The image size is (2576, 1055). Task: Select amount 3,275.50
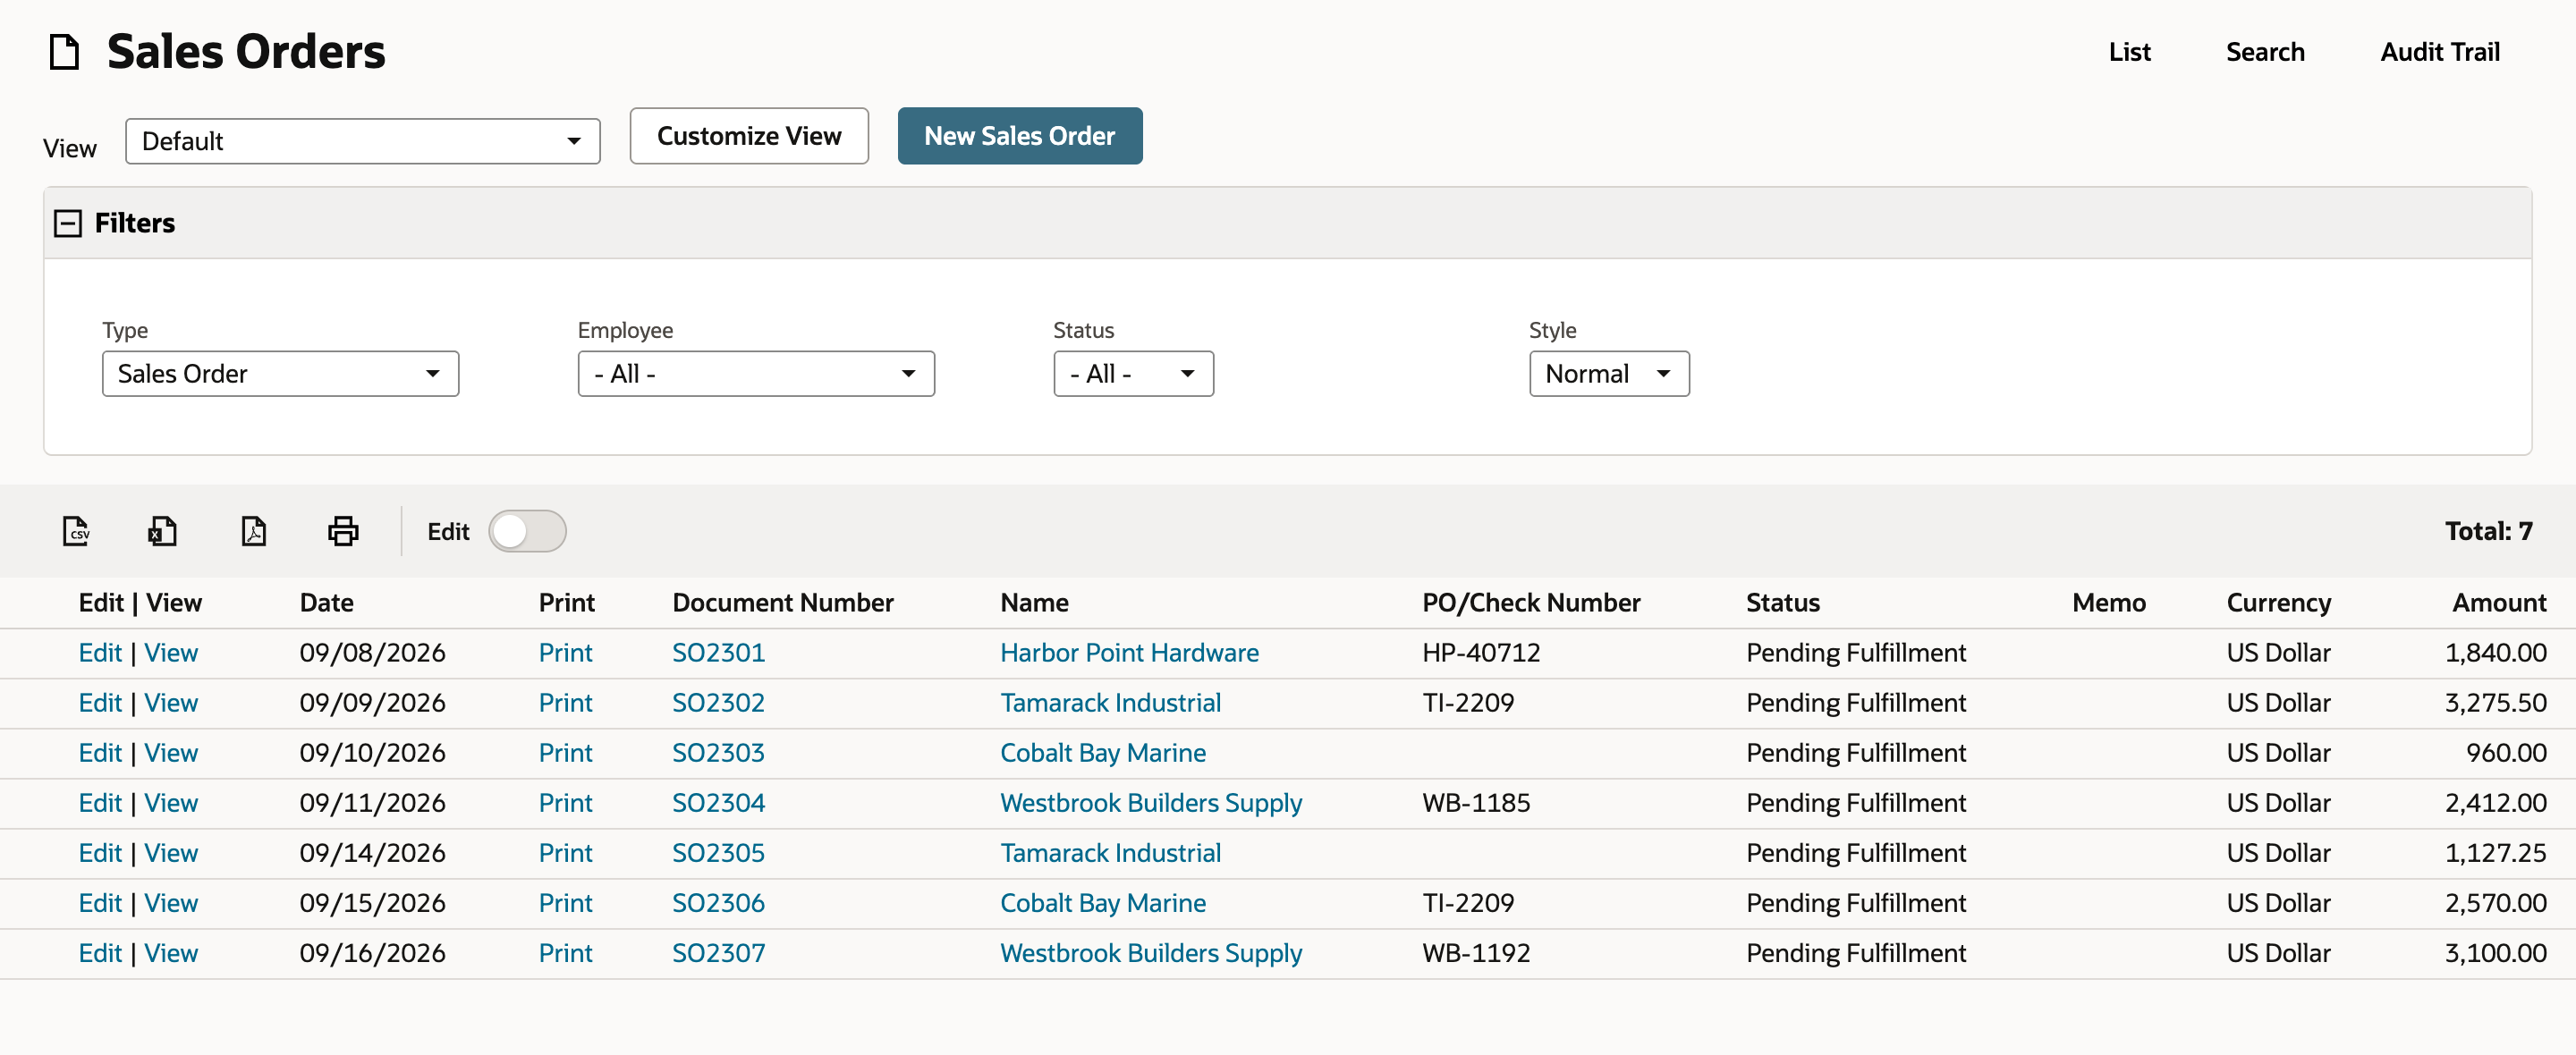tap(2495, 703)
